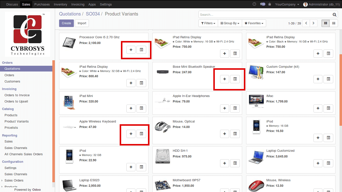Switch to list view
The width and height of the screenshot is (342, 192).
click(x=334, y=23)
